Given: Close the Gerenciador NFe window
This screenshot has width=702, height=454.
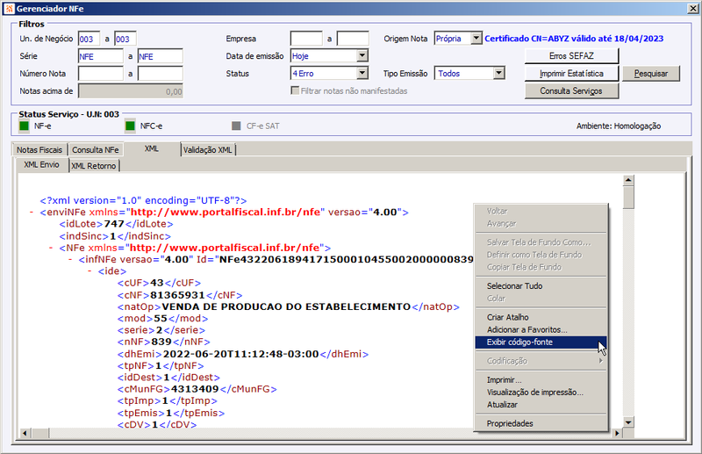Looking at the screenshot, I should pyautogui.click(x=693, y=9).
